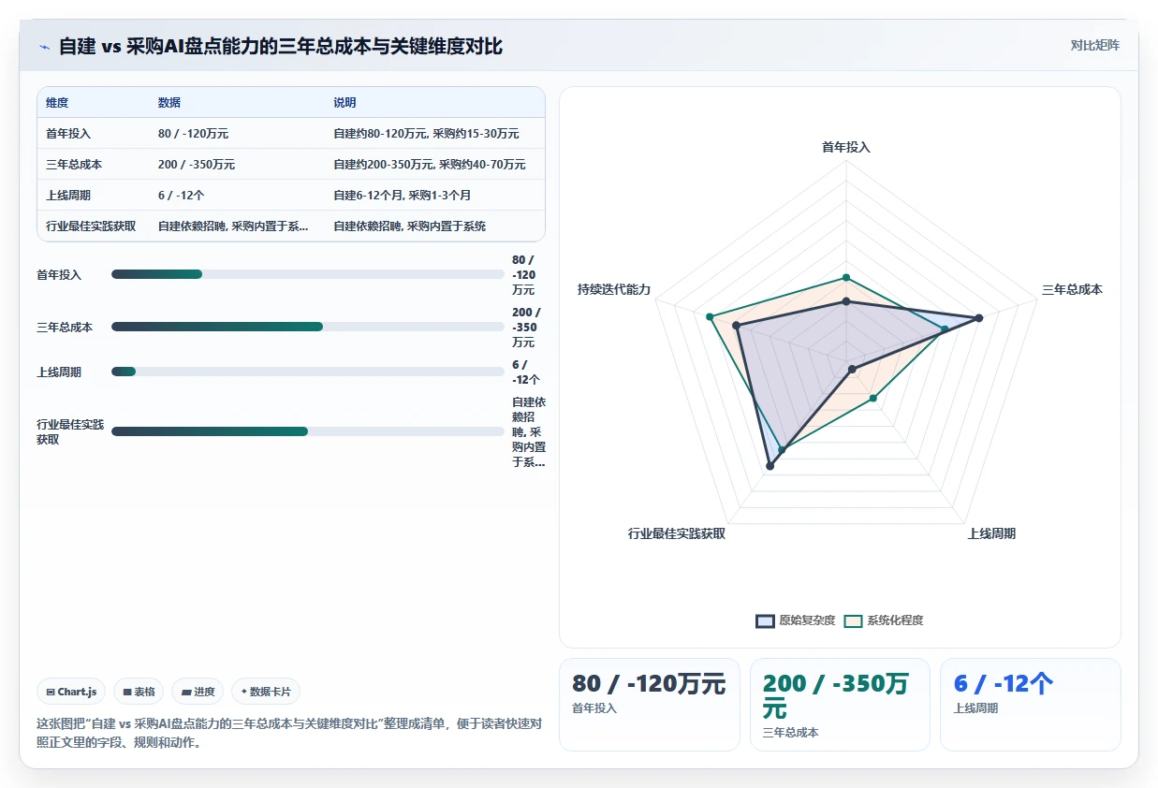Click the 行业最佳实践获取 progress bar
This screenshot has height=788, width=1158.
pos(307,431)
